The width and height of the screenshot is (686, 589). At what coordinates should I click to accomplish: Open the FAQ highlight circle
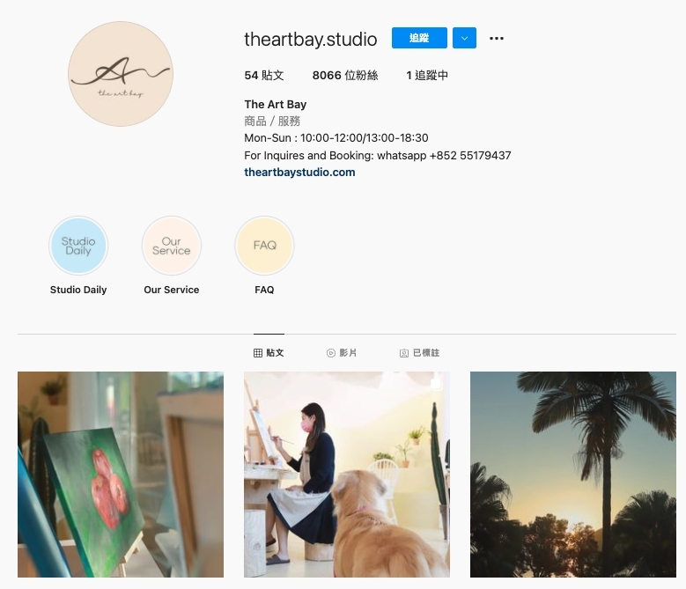(x=264, y=246)
